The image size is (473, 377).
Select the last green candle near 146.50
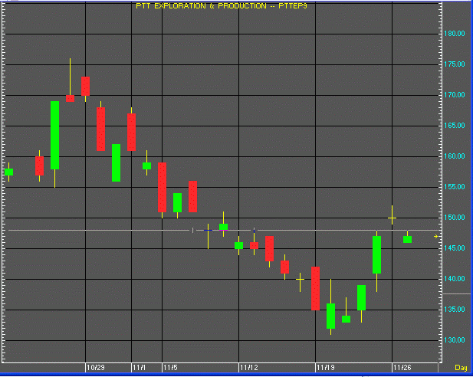tap(408, 239)
